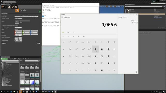Open the Heightmap Resolution dropdown
This screenshot has width=166, height=93.
(x=18, y=18)
